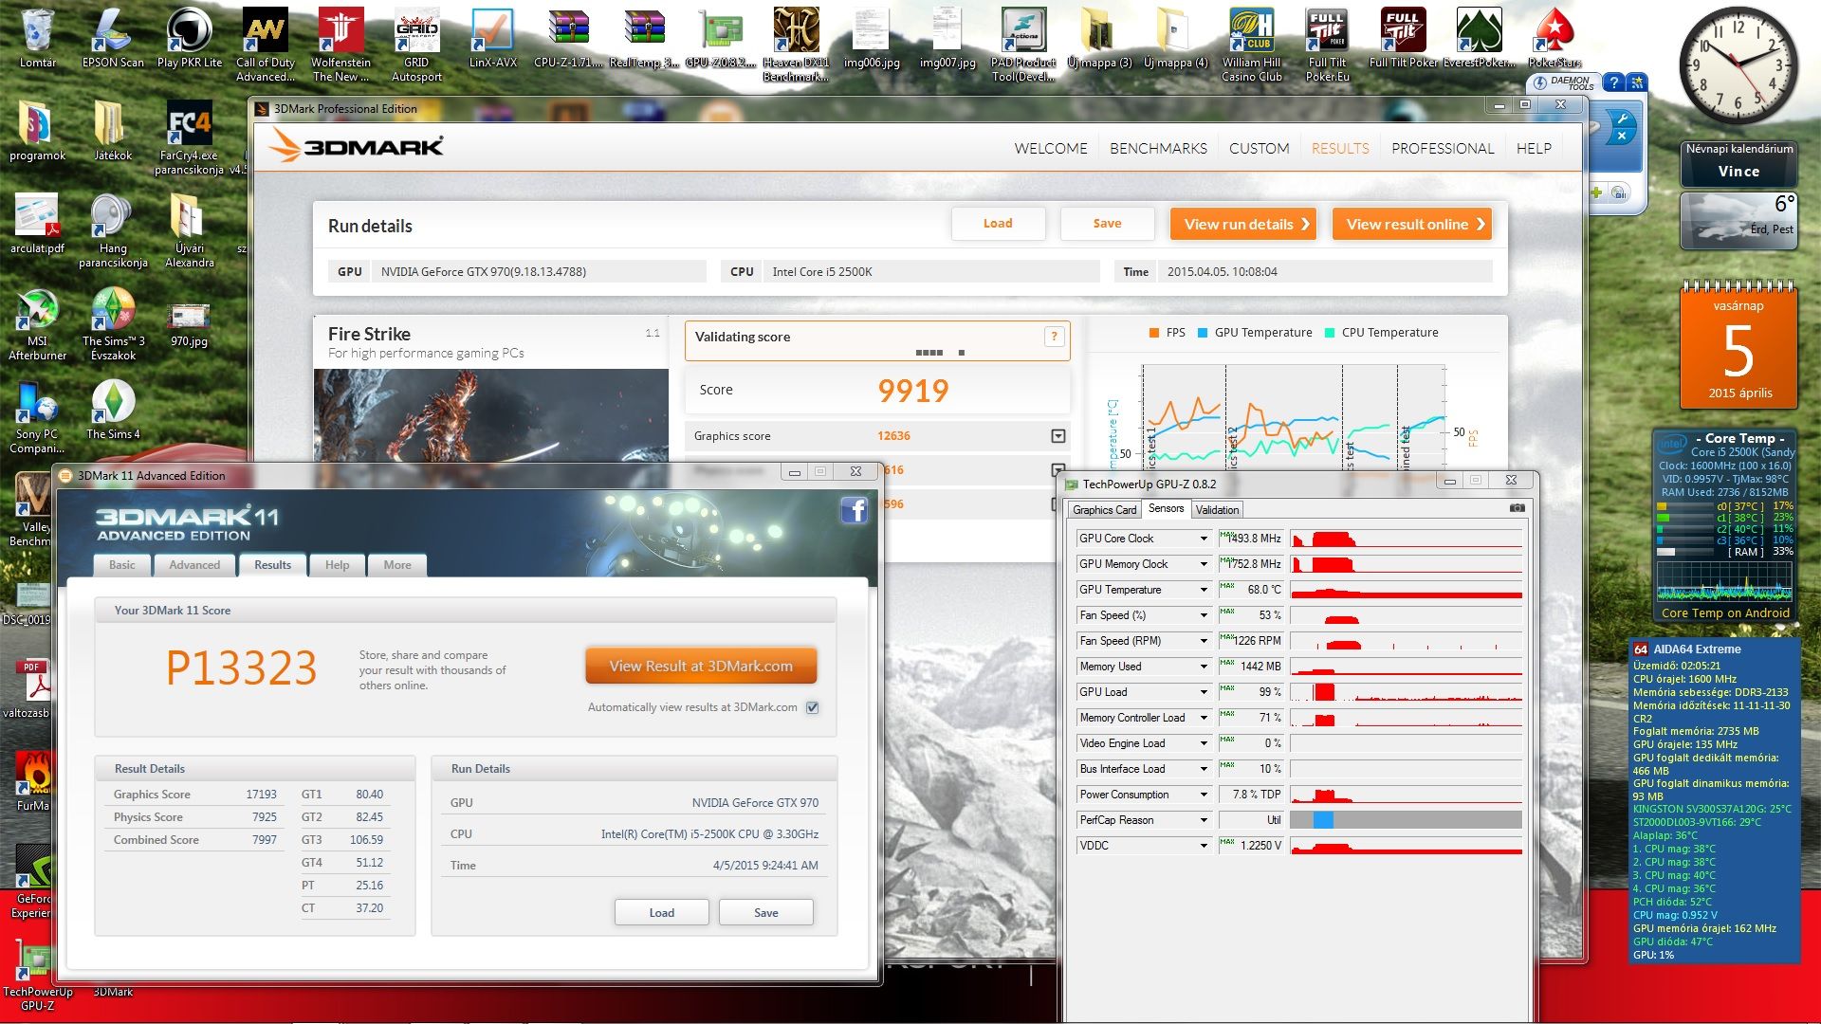Select Advanced tab in 3DMark 11
Image resolution: width=1821 pixels, height=1024 pixels.
click(x=194, y=565)
